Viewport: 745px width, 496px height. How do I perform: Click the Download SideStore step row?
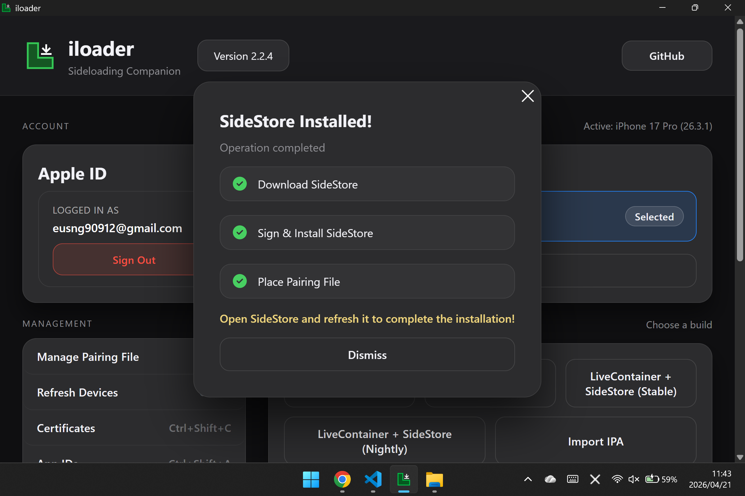coord(367,184)
